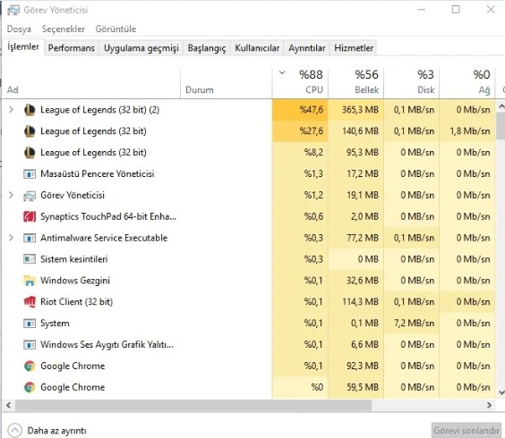Click the Sistem kesintileri process icon
Image resolution: width=505 pixels, height=438 pixels.
(x=30, y=259)
